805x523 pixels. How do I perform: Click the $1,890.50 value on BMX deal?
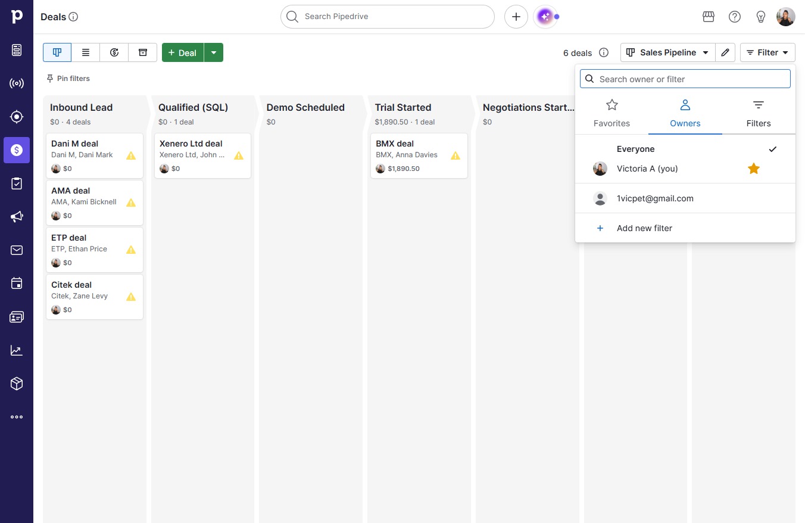pyautogui.click(x=404, y=169)
